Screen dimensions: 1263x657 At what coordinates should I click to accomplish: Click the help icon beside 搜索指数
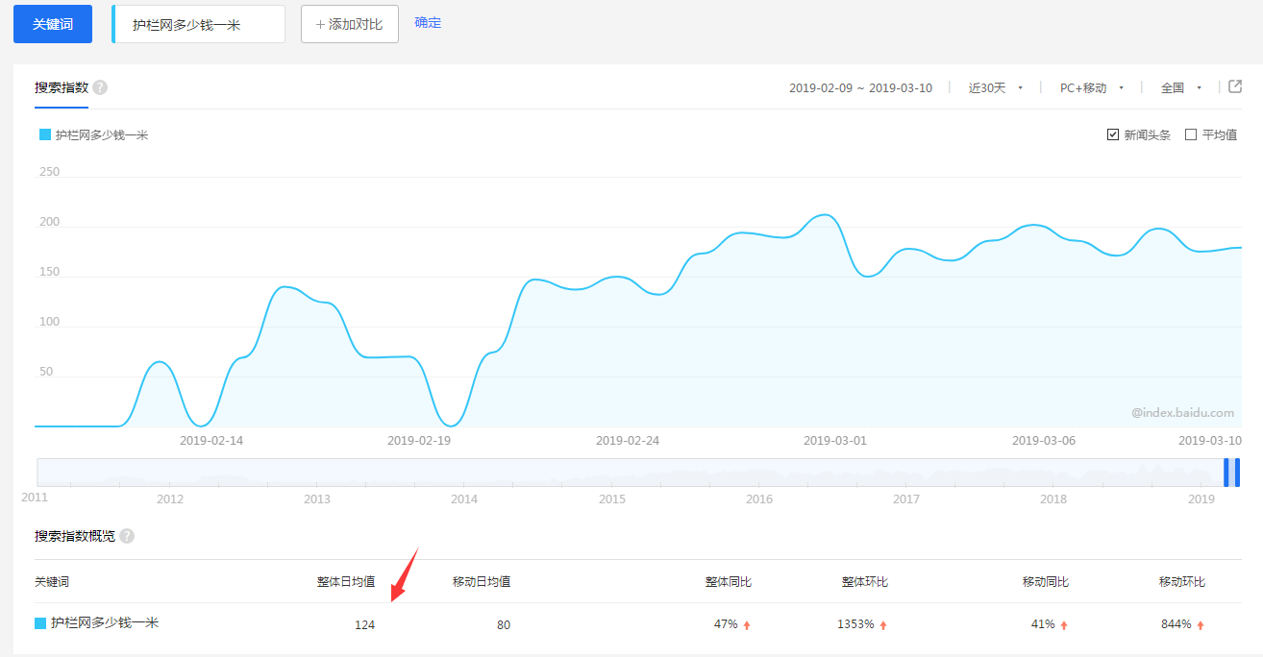[x=100, y=87]
